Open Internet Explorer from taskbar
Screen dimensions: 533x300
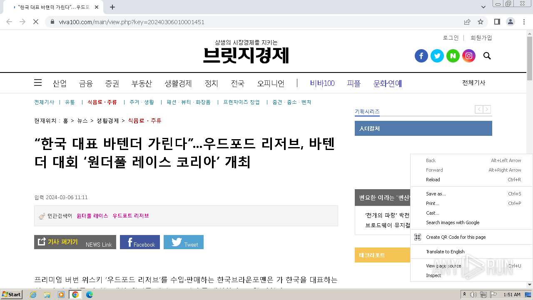33,295
